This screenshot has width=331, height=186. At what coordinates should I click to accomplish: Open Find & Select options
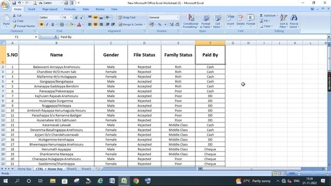point(294,21)
